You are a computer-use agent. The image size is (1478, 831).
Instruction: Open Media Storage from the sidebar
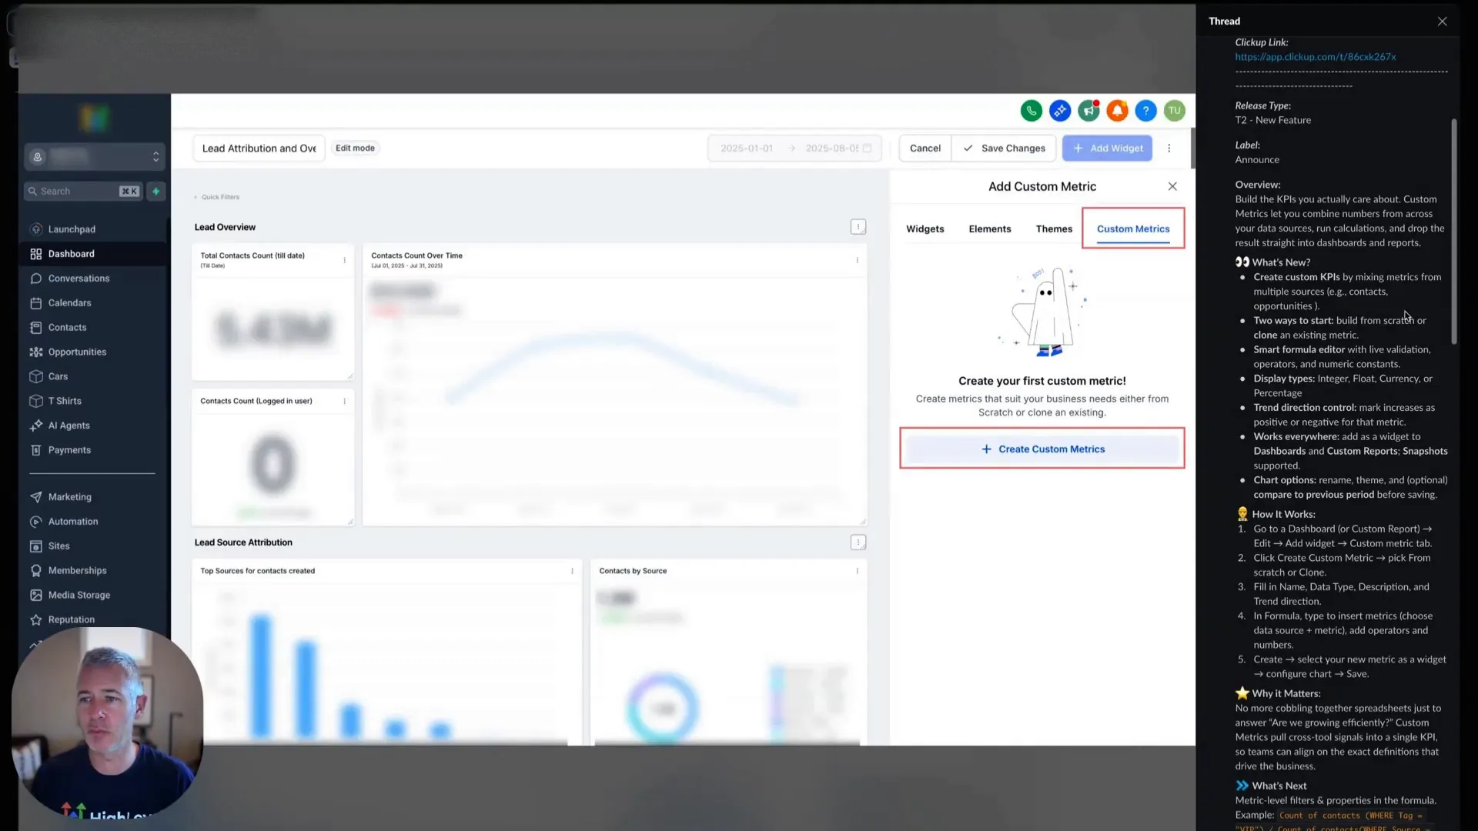78,595
